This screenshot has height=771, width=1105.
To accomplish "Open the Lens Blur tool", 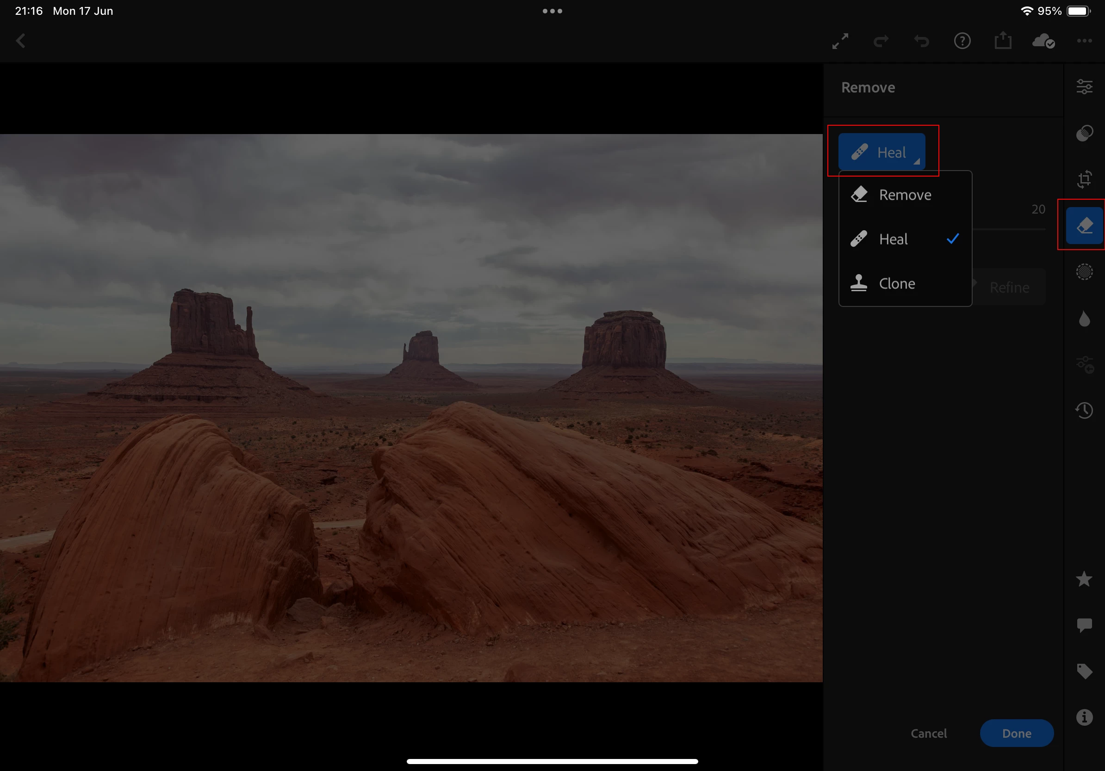I will [1084, 272].
